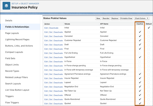Viewport: 153px width, 106px height.
Task: Open Lightning Record Pages section
Action: click(x=17, y=39)
